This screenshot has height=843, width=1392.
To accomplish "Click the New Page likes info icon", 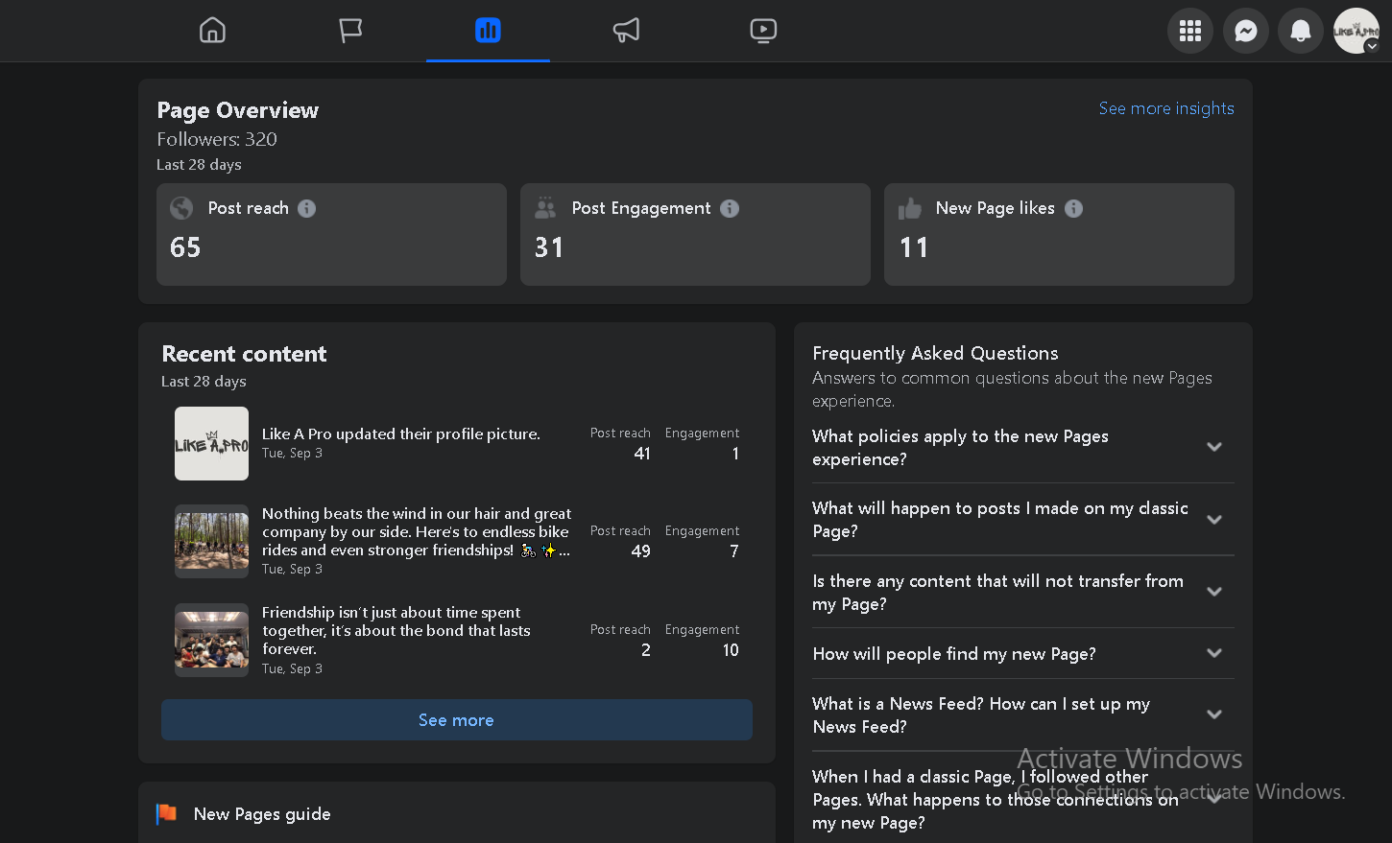I will coord(1073,208).
